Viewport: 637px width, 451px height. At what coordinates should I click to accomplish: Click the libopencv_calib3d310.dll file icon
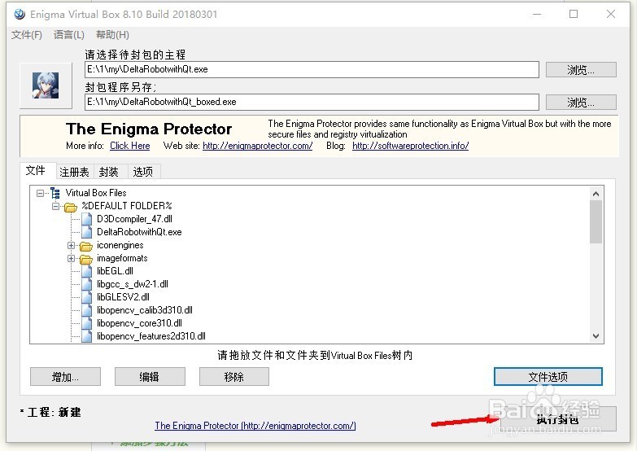click(x=86, y=310)
